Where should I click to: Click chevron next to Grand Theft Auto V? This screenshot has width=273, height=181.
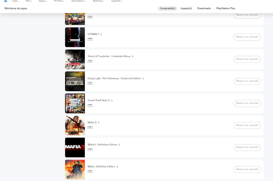pyautogui.click(x=112, y=100)
